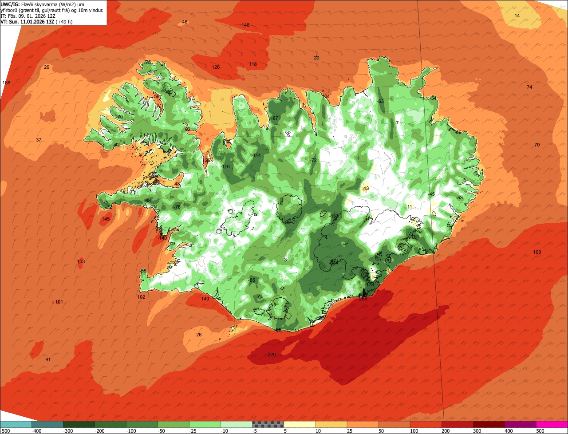The image size is (568, 434).
Task: Select the coastal value 268
Action: 363,299
